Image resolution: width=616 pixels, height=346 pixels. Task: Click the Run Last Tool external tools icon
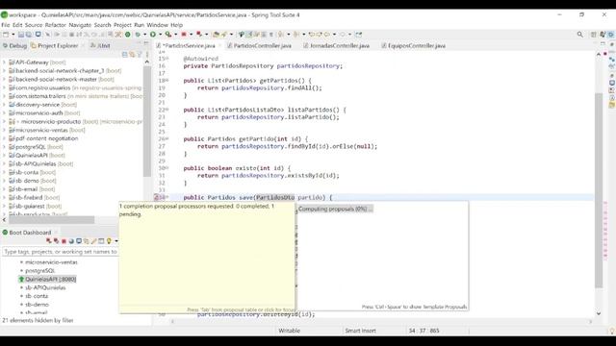click(168, 35)
